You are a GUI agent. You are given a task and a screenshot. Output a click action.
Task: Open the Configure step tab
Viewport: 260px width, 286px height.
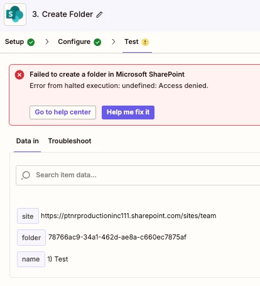(80, 42)
